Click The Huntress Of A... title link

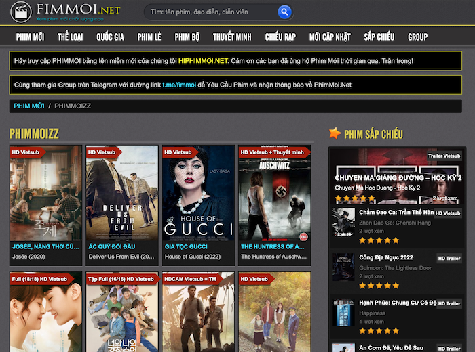tap(273, 246)
